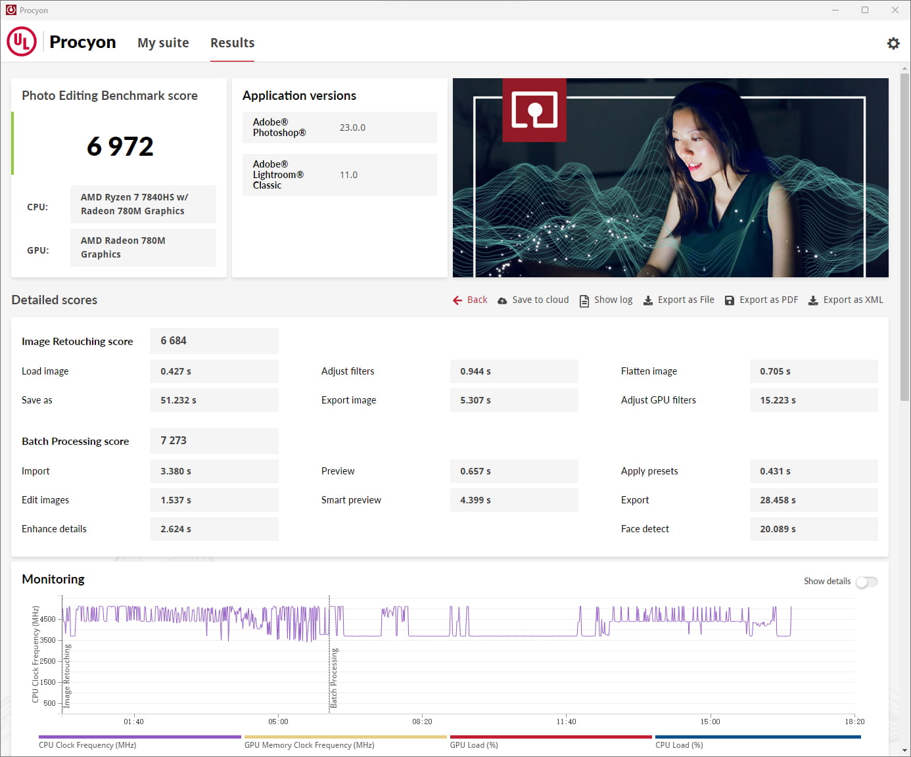This screenshot has width=911, height=757.
Task: Click the Smart preview value 4.399 s
Action: tap(514, 500)
